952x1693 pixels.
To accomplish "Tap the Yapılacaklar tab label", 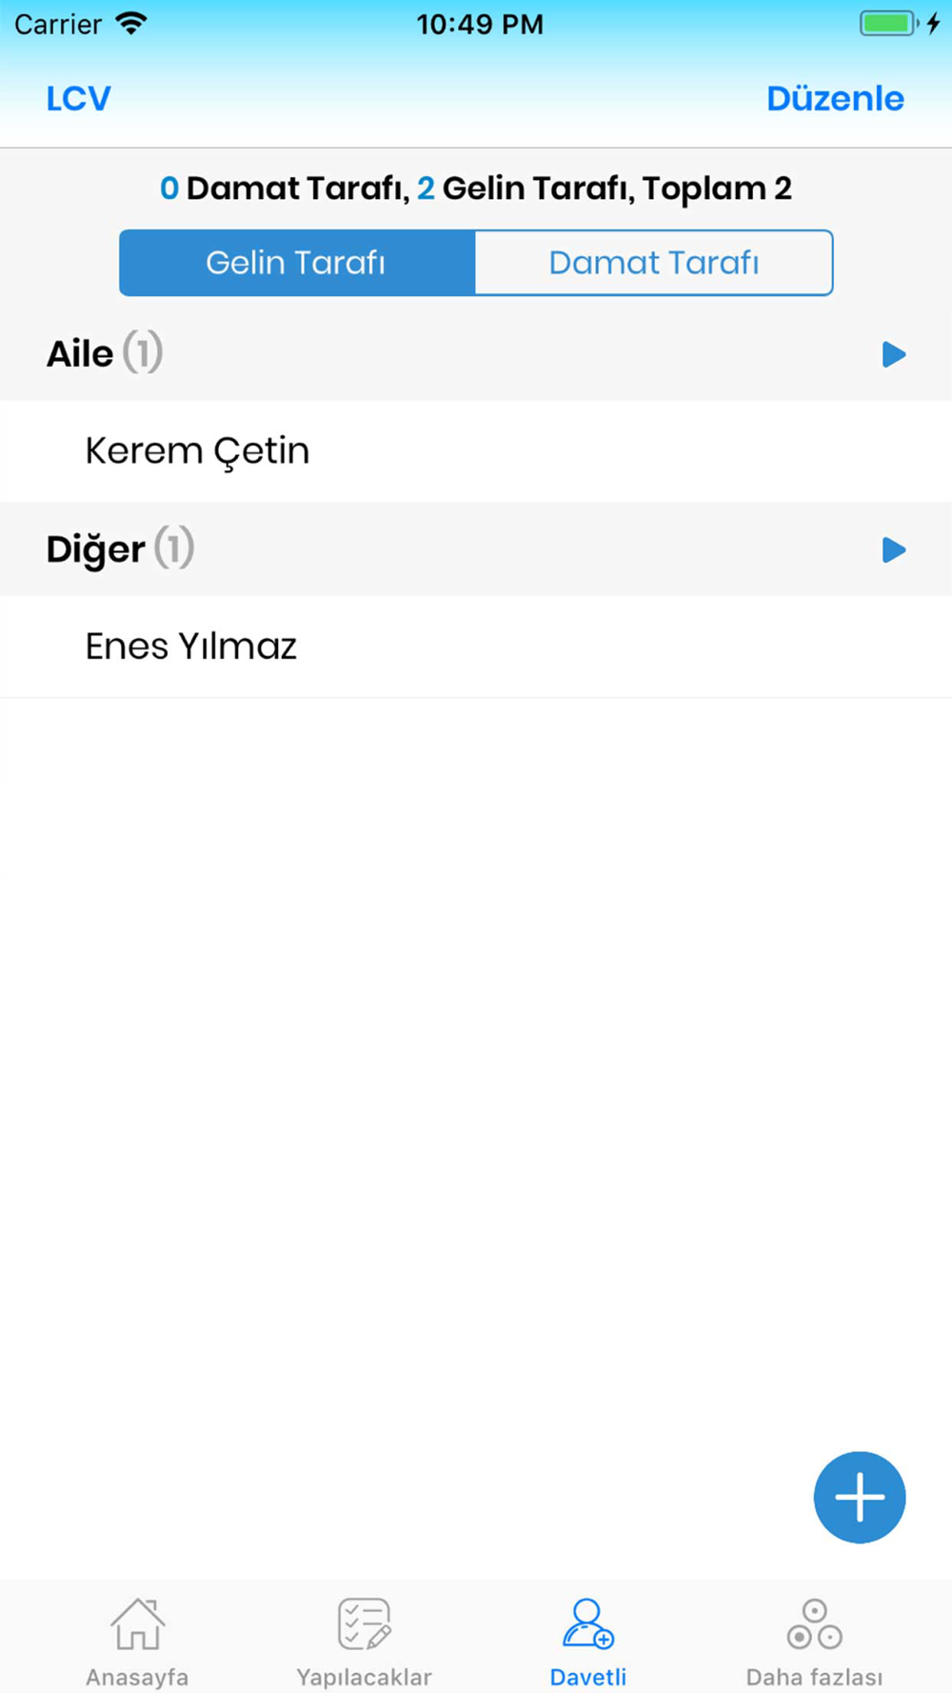I will (x=364, y=1677).
